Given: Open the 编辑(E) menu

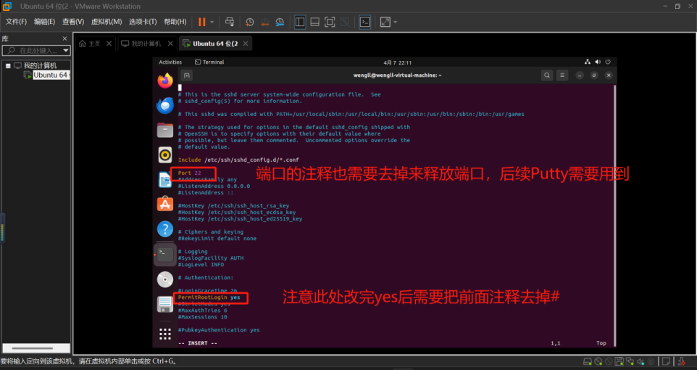Looking at the screenshot, I should point(44,22).
